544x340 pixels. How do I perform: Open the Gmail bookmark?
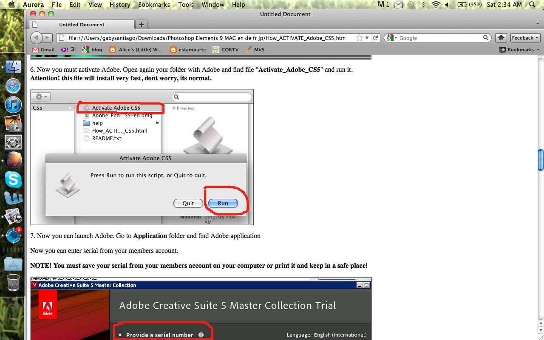pyautogui.click(x=43, y=50)
